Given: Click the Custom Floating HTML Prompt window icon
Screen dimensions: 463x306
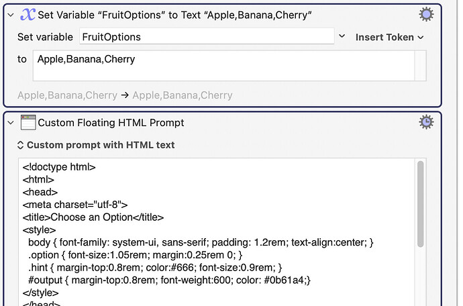Looking at the screenshot, I should pos(28,122).
